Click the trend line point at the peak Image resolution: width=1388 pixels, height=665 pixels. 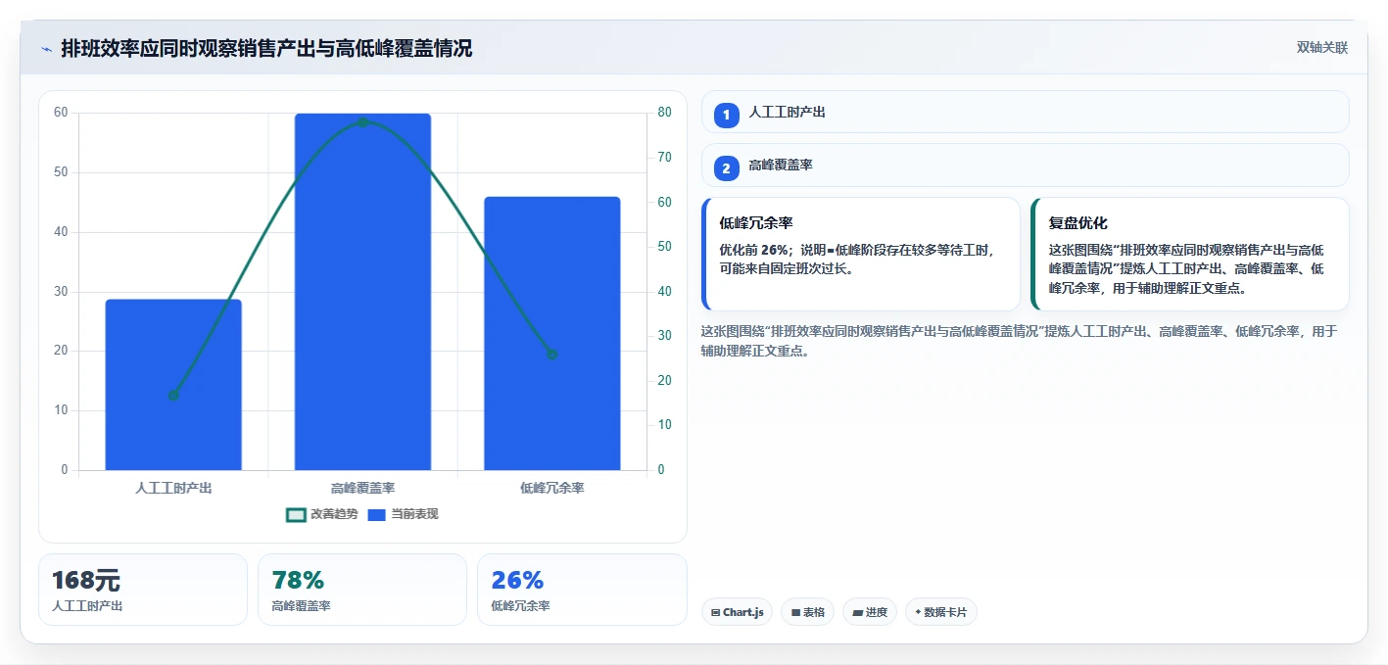363,122
